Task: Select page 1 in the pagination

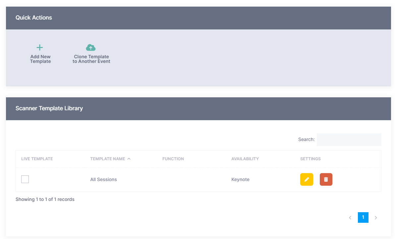Action: [x=363, y=217]
